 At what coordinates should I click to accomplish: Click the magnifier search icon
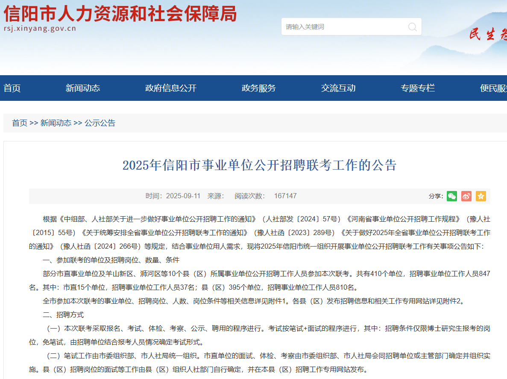(x=412, y=27)
